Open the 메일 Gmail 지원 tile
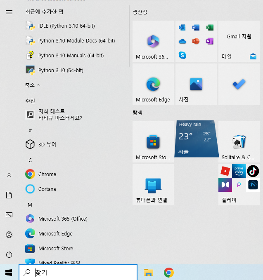263x280 pixels. [239, 41]
